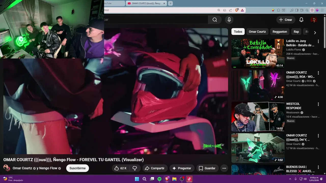Open Lokillo Florez channel name

point(294,50)
